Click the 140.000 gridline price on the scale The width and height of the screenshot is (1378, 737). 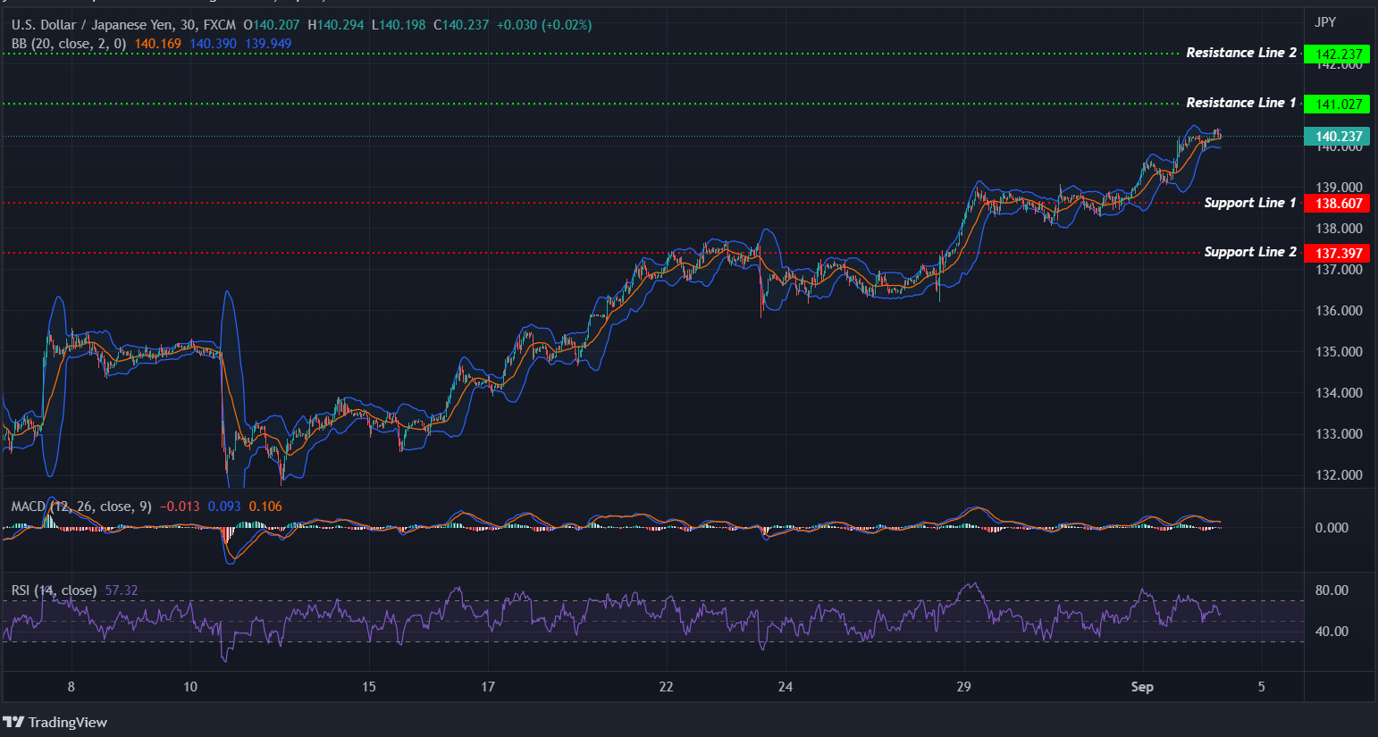(1338, 147)
